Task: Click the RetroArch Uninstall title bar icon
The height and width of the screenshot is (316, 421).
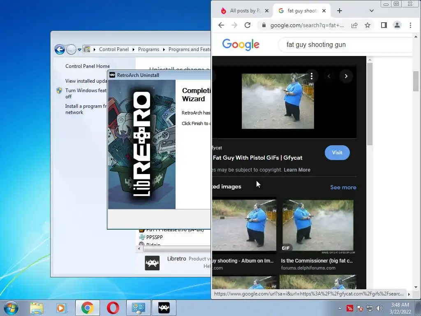Action: pos(112,75)
